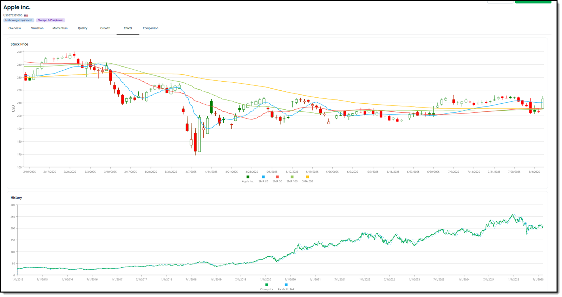
Task: Click the 4/7/2025 date axis label
Action: pyautogui.click(x=191, y=172)
